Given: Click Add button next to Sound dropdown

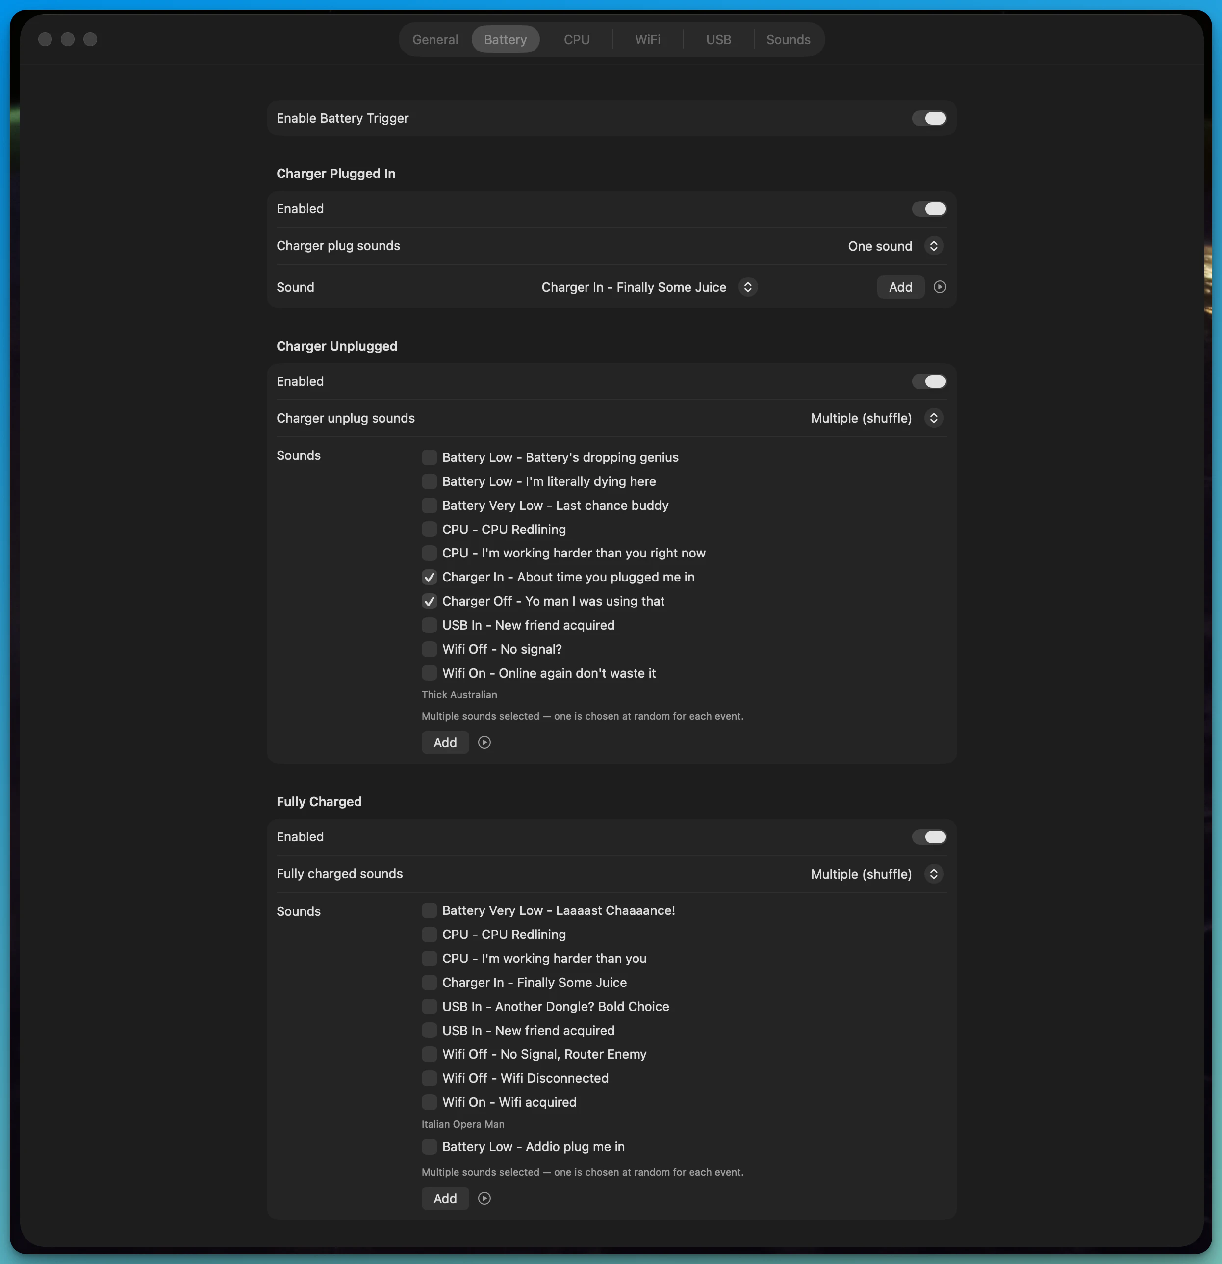Looking at the screenshot, I should pyautogui.click(x=900, y=287).
